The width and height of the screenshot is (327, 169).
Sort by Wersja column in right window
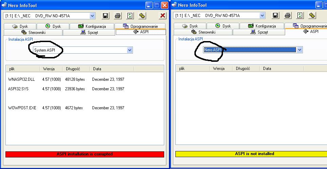coord(221,69)
